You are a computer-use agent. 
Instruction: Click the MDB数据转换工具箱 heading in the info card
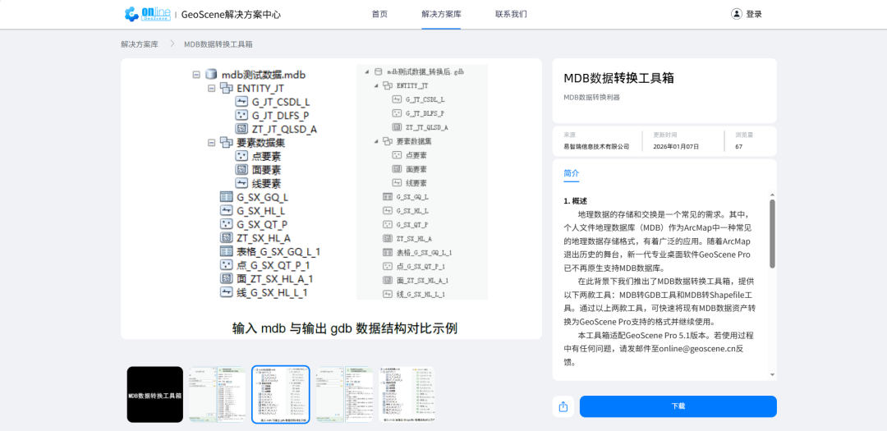tap(618, 78)
